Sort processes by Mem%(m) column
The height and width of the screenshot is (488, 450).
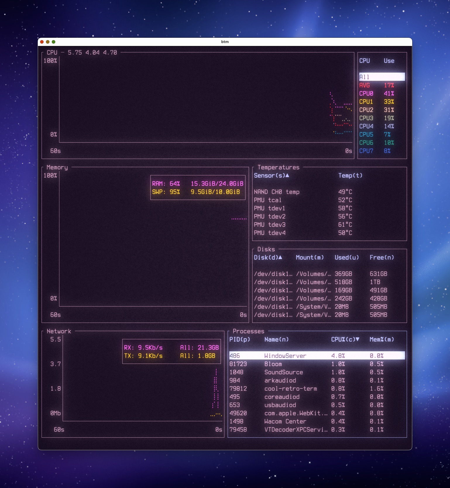click(382, 340)
